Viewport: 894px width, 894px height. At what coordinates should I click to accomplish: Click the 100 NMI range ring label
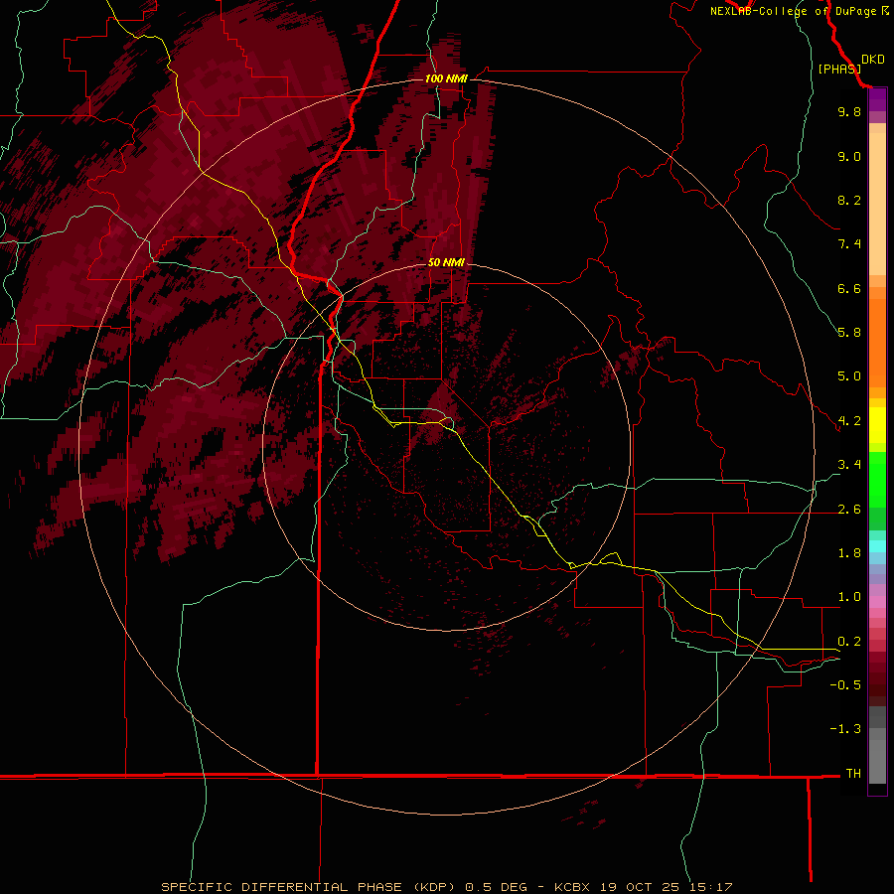(446, 78)
